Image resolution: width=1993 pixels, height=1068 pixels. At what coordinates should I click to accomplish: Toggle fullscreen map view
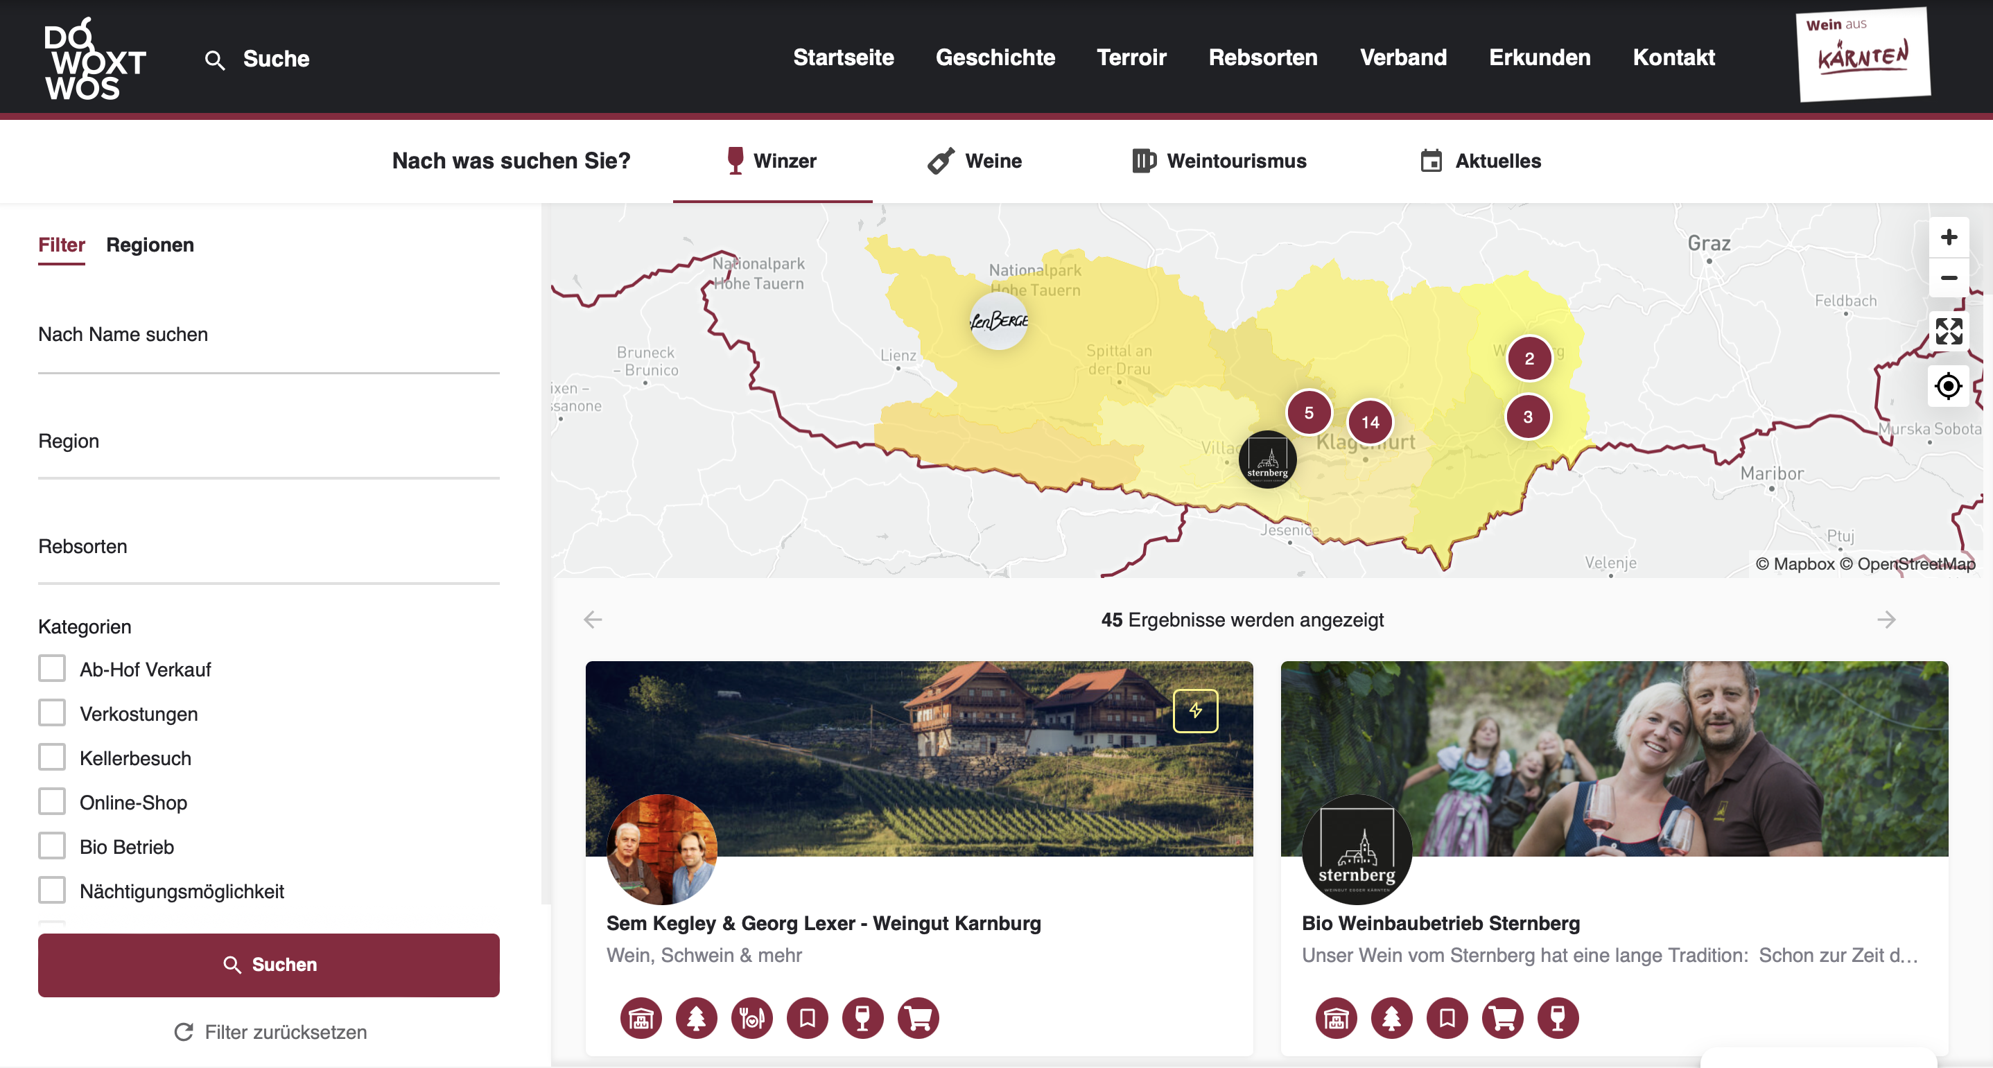(1948, 331)
